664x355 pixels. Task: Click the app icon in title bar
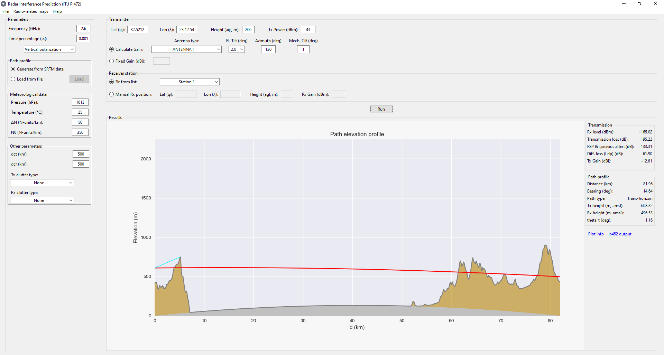3,4
